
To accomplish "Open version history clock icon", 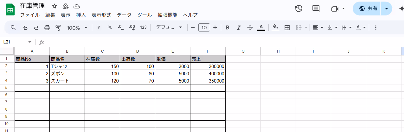I will [x=298, y=9].
